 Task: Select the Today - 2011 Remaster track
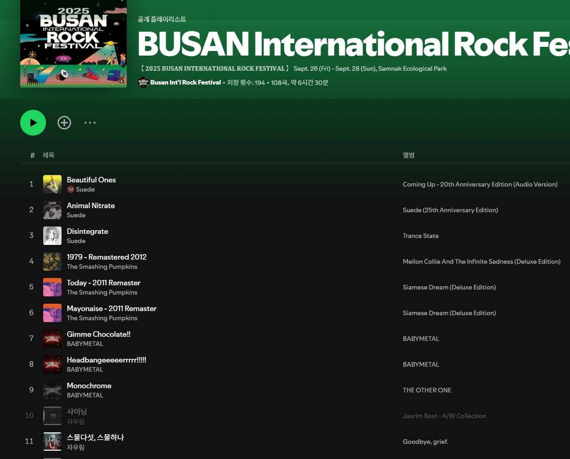104,283
